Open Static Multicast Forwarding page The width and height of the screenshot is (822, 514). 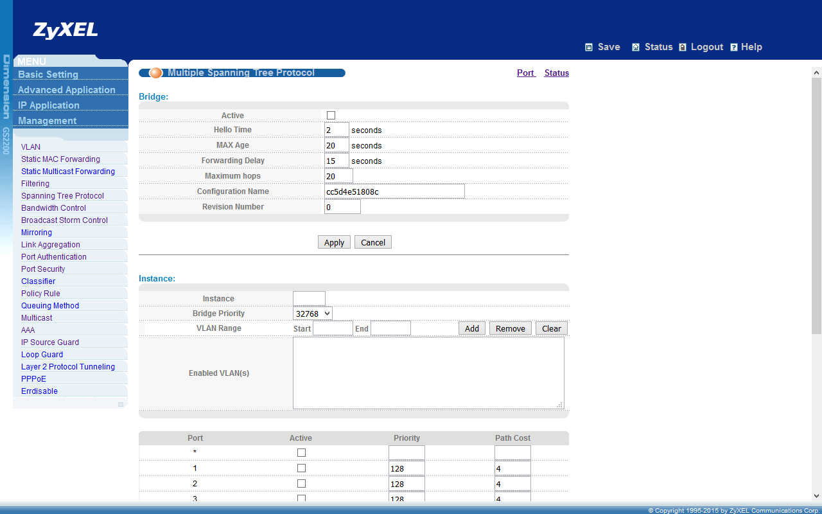coord(68,172)
